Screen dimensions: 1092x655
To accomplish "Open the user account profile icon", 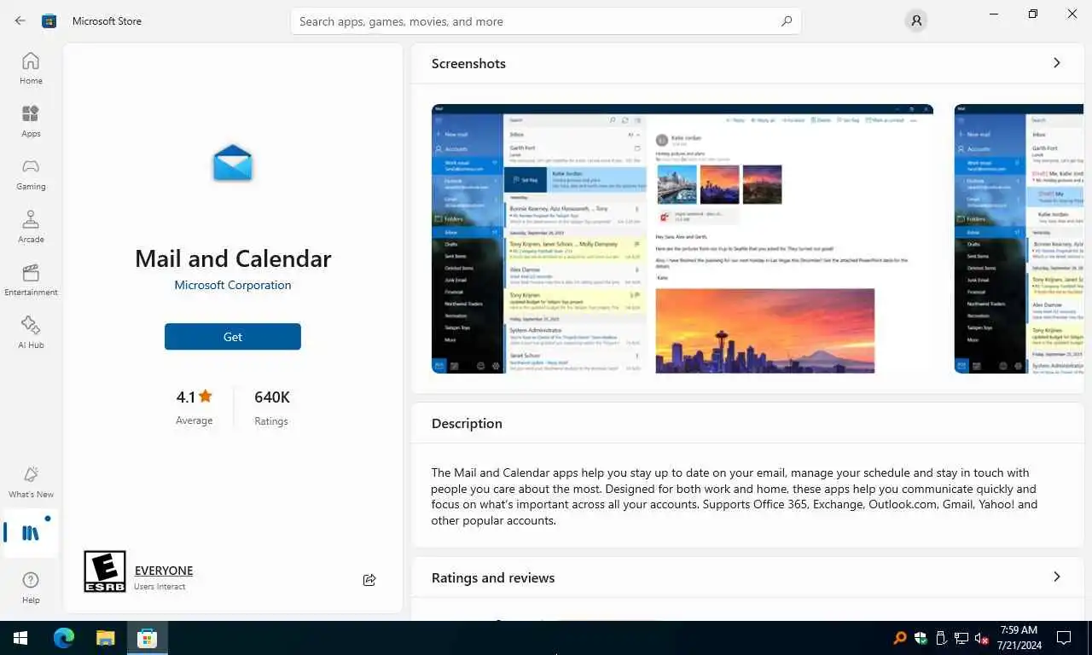I will pos(916,20).
